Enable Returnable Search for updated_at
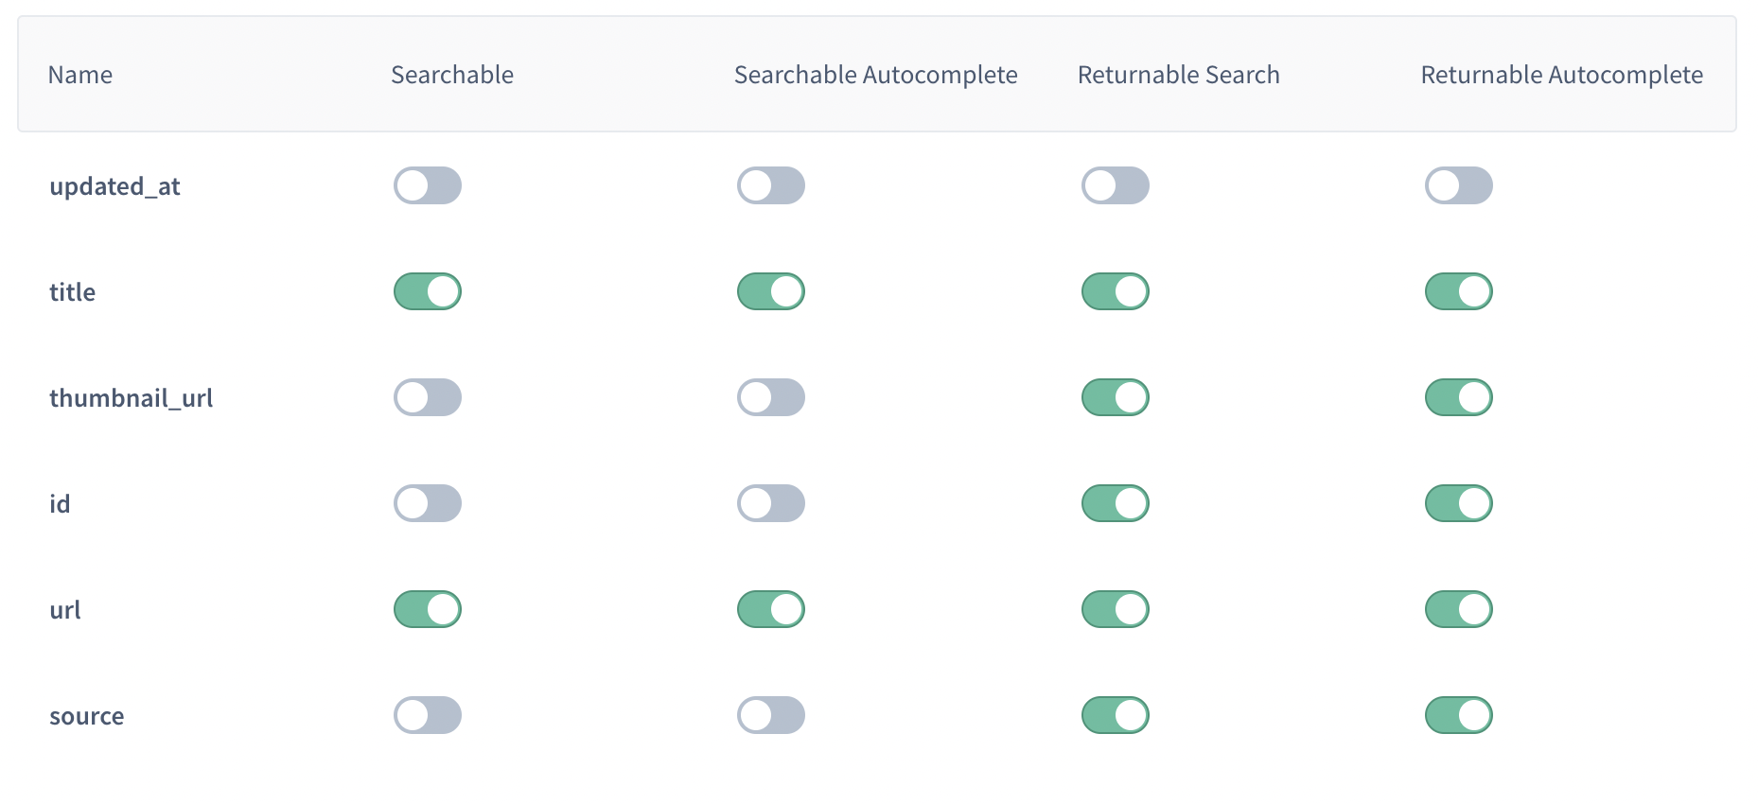This screenshot has height=804, width=1758. [x=1116, y=185]
